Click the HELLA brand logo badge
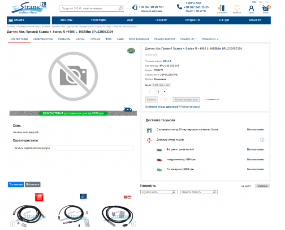 point(131,51)
